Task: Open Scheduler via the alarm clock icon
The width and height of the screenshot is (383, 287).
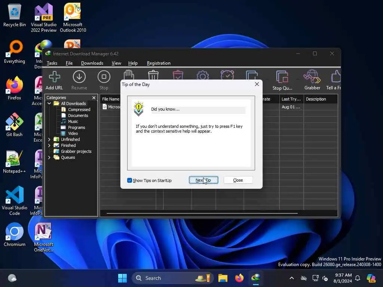Action: point(227,75)
